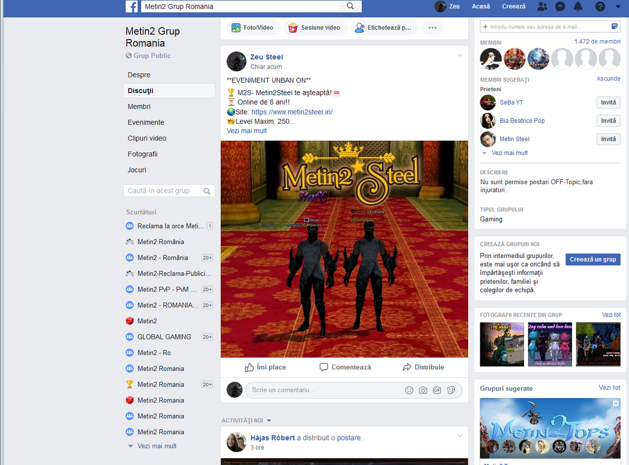
Task: Start a Sesiune video post
Action: (315, 28)
